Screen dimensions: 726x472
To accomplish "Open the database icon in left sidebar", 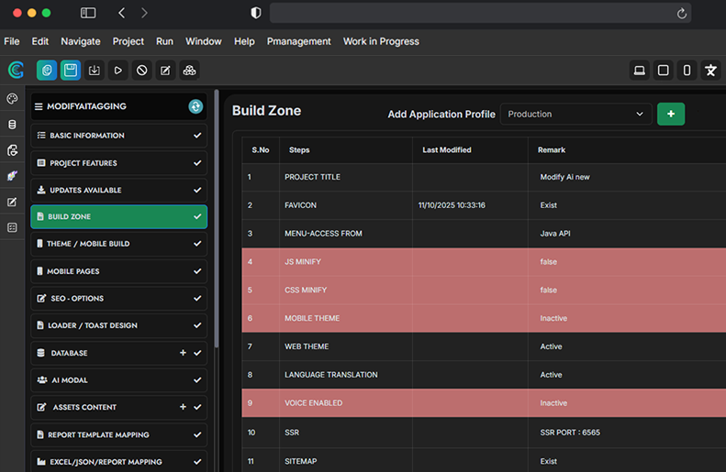I will (12, 125).
